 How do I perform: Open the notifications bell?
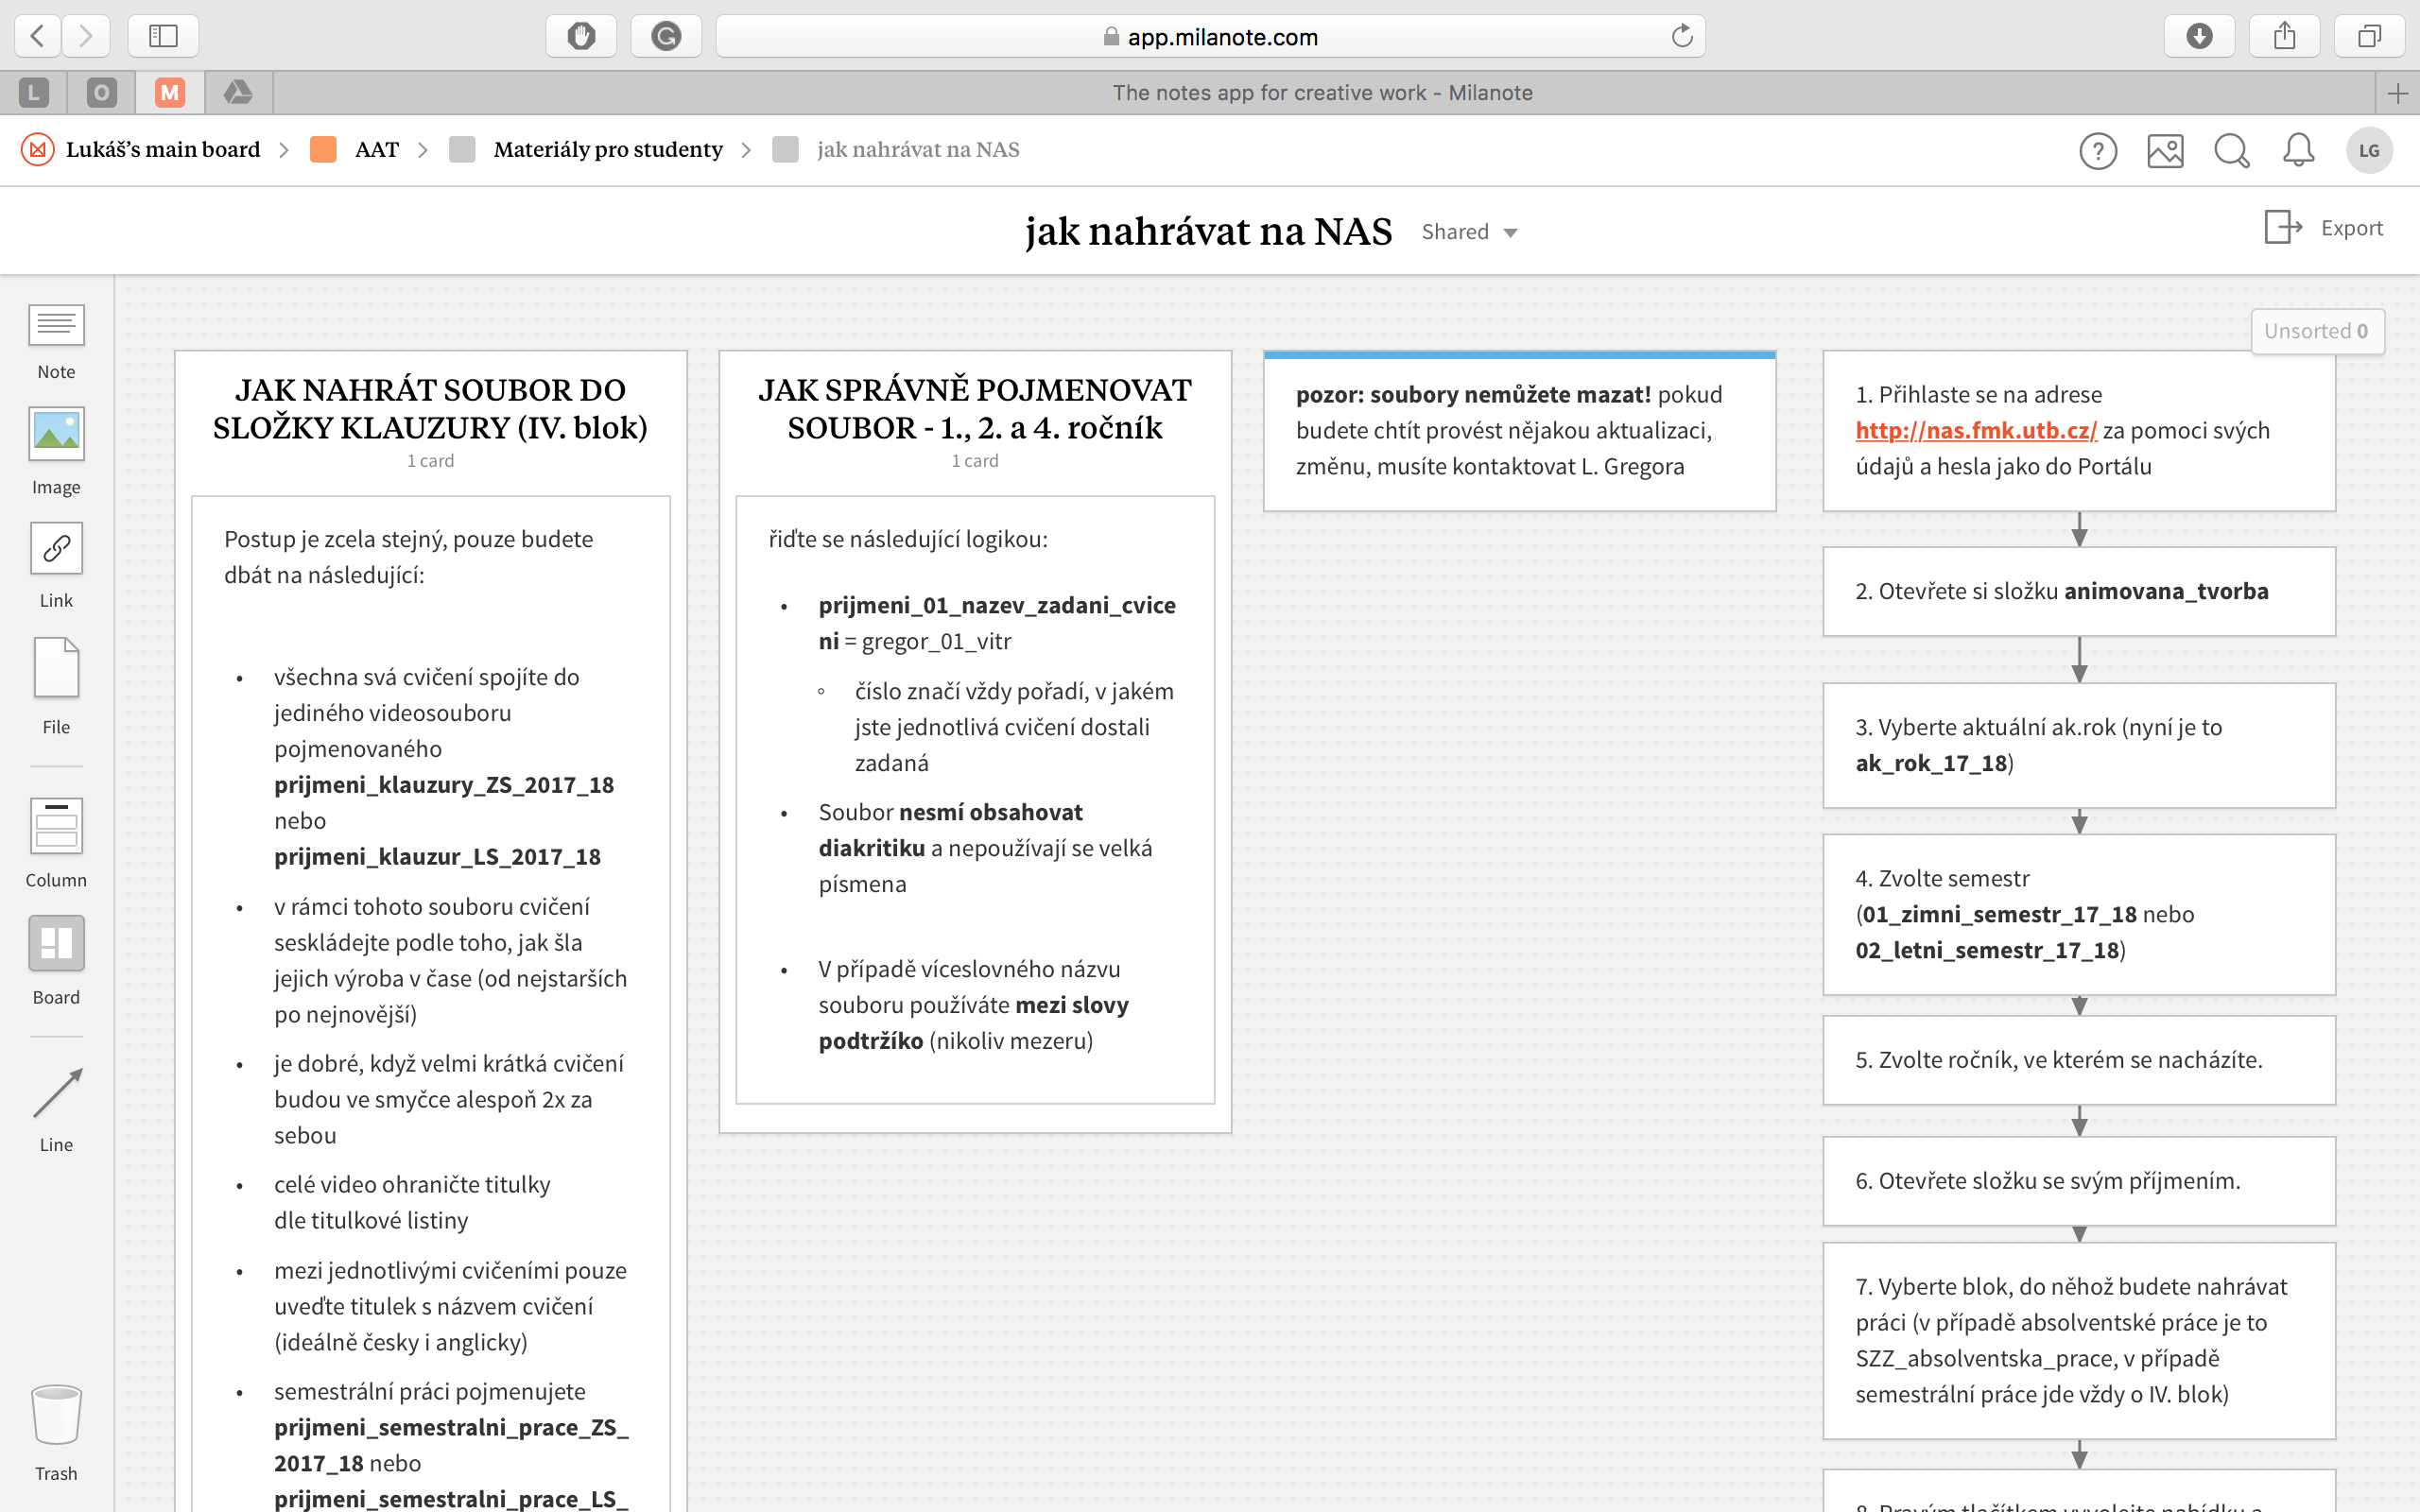(2298, 150)
